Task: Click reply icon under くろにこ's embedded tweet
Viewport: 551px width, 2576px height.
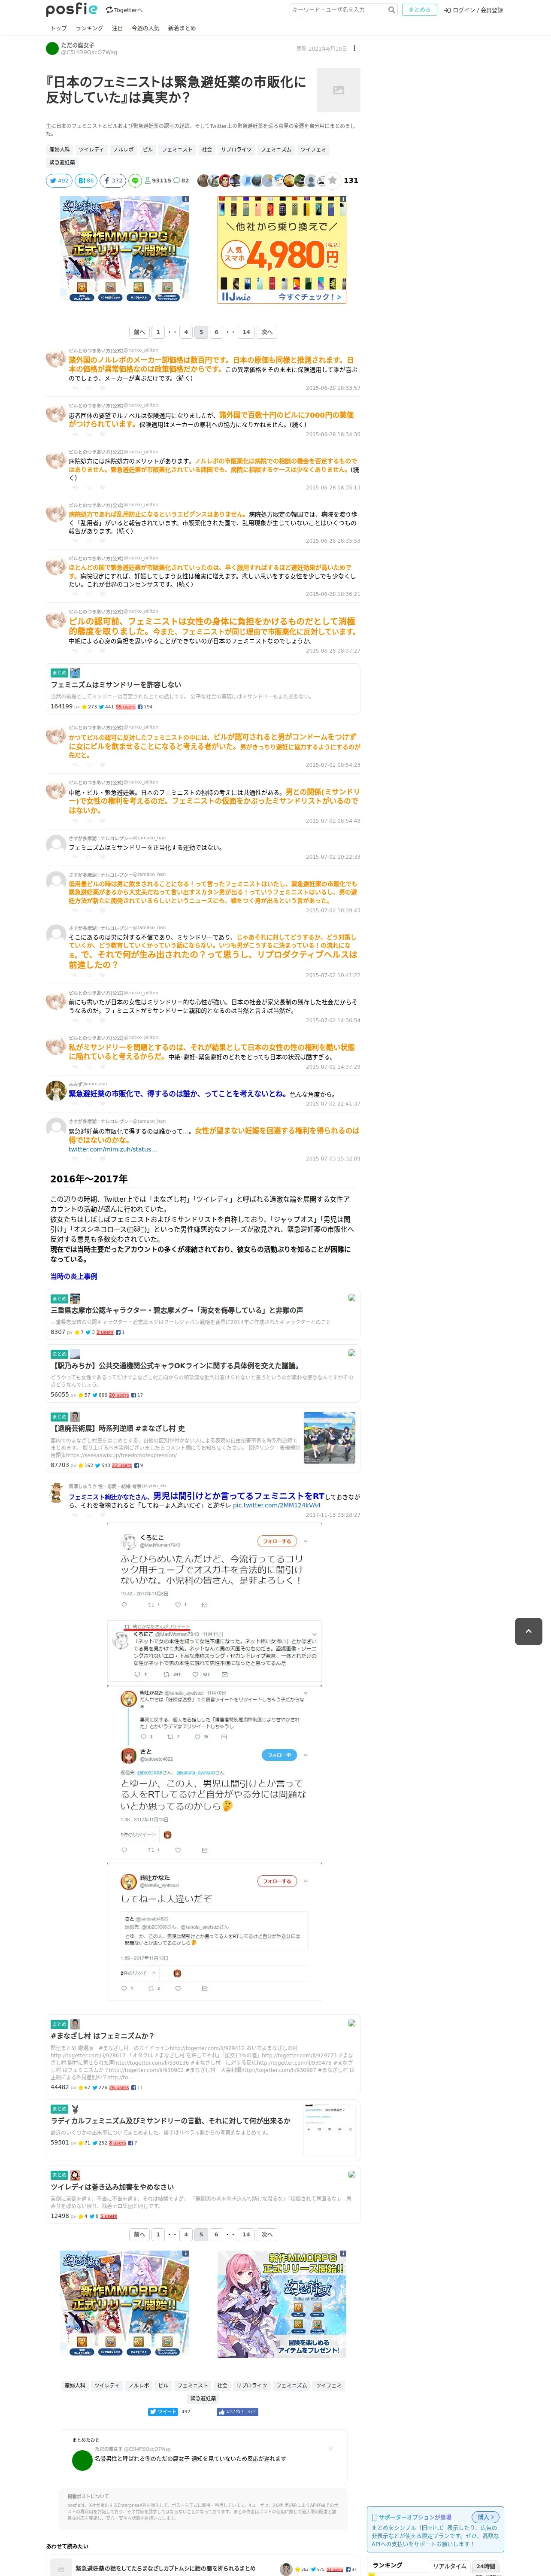Action: [124, 1605]
